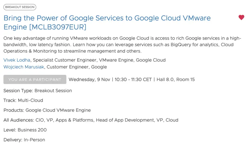Click the 'Level: Business 200' line
Screen dimensions: 248x146
pos(25,130)
